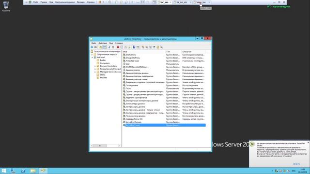The image size is (310, 174).
Task: Select the Sec_Adm_Domain group row
Action: click(x=164, y=122)
